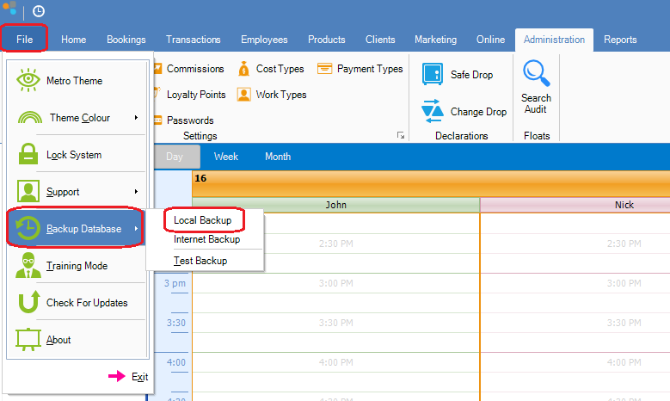
Task: Choose Internet Backup from submenu
Action: coord(206,239)
